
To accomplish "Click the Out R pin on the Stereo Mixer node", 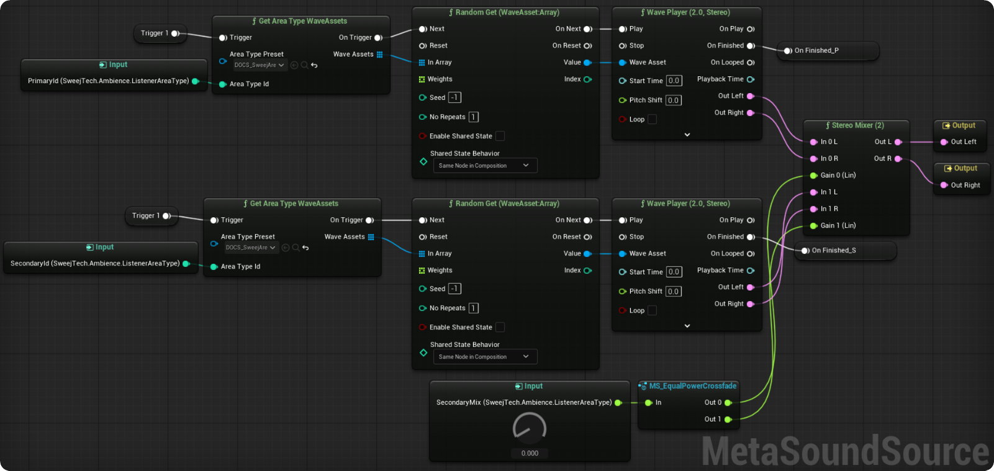I will tap(898, 159).
